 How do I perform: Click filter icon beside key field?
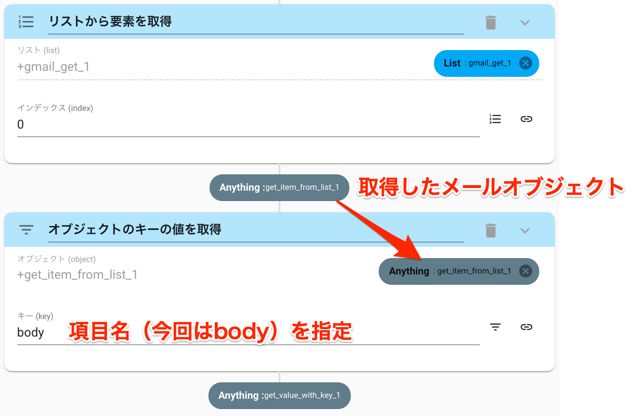point(495,327)
